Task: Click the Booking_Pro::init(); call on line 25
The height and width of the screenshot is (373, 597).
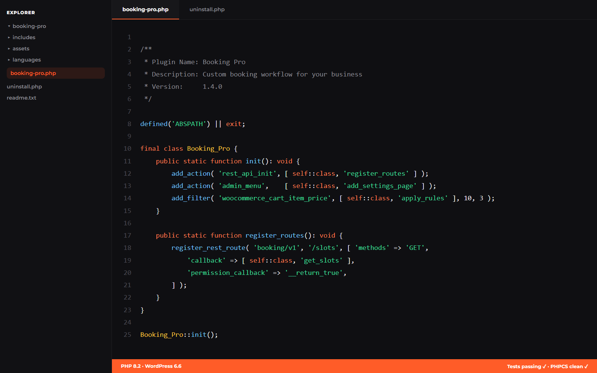Action: coord(179,335)
